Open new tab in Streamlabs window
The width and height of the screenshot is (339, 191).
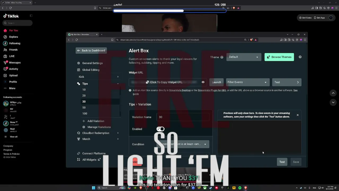coord(101,34)
